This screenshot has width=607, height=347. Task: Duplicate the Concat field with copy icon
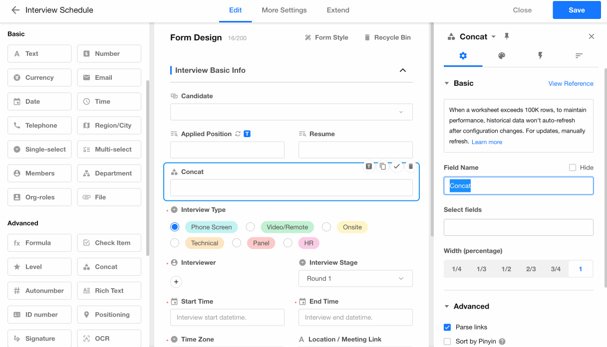[383, 167]
